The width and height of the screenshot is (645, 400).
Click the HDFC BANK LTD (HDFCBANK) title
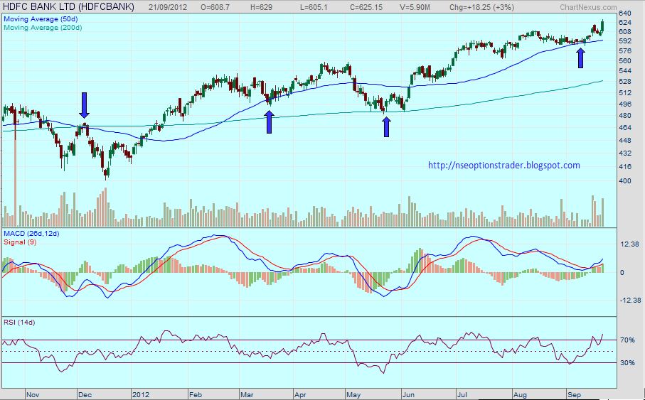68,7
